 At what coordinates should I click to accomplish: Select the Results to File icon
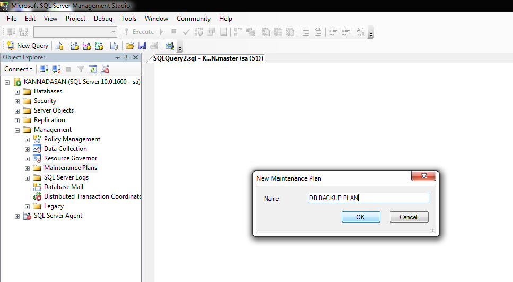click(290, 32)
